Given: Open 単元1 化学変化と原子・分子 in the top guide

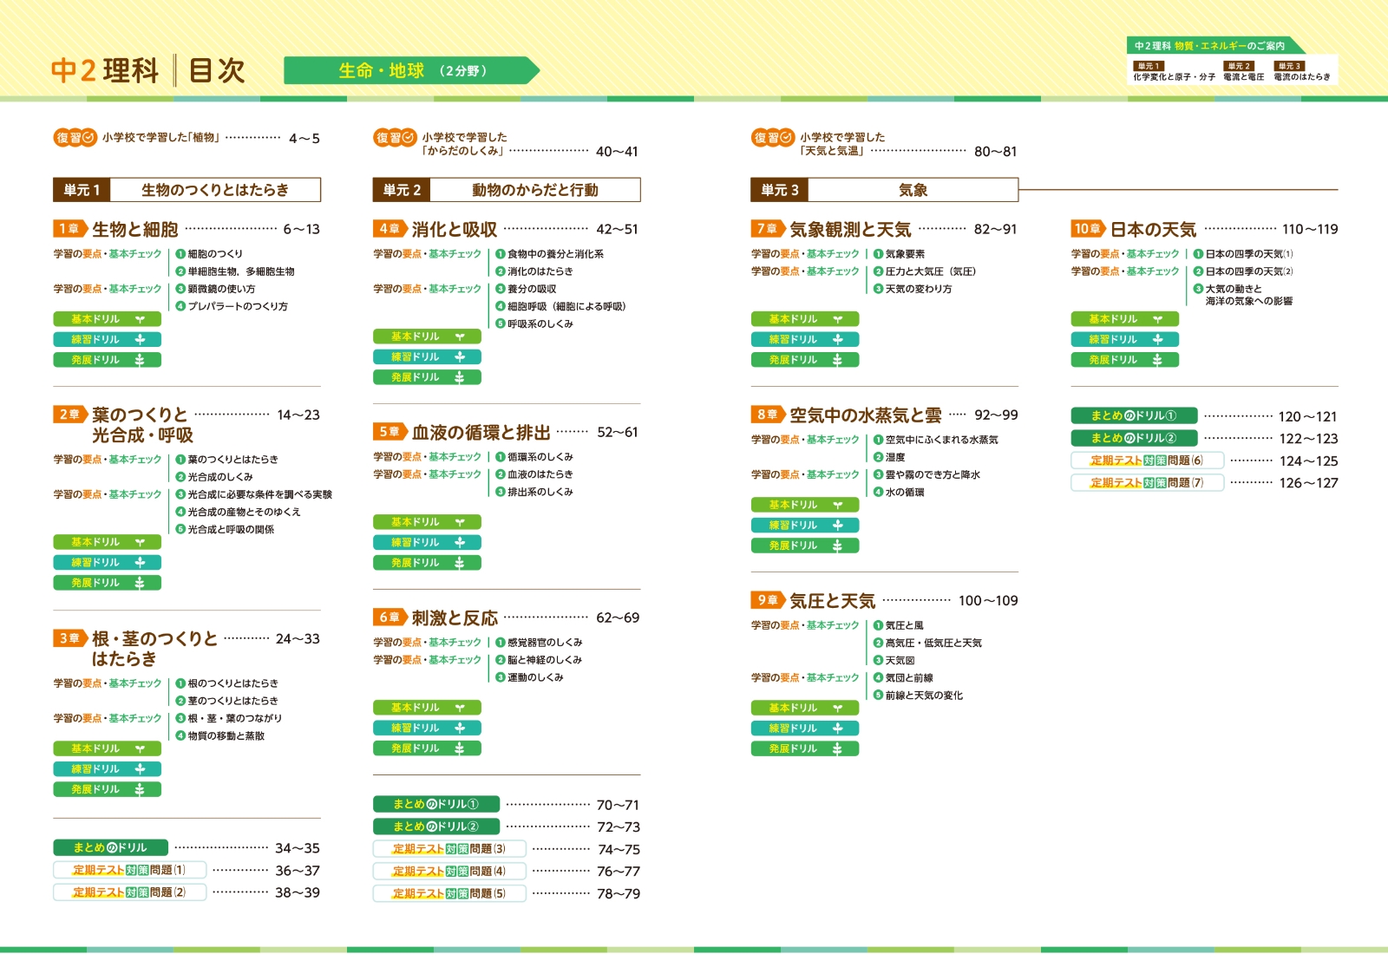Looking at the screenshot, I should (1174, 72).
